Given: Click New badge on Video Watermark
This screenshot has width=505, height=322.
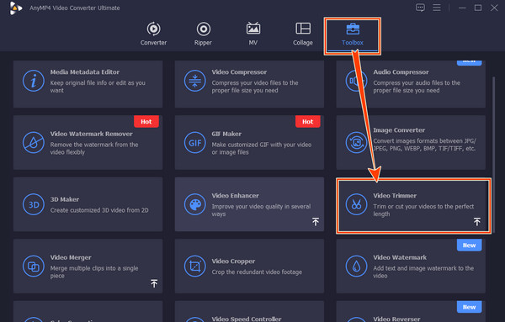Looking at the screenshot, I should click(470, 245).
